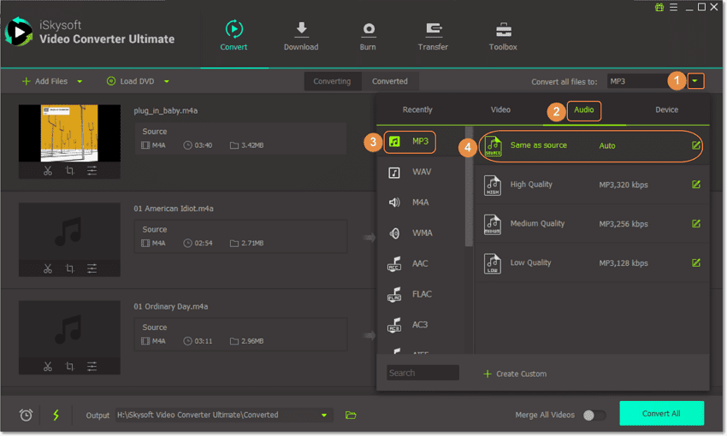Click the lightning bolt acceleration icon
The width and height of the screenshot is (727, 436).
(x=56, y=415)
